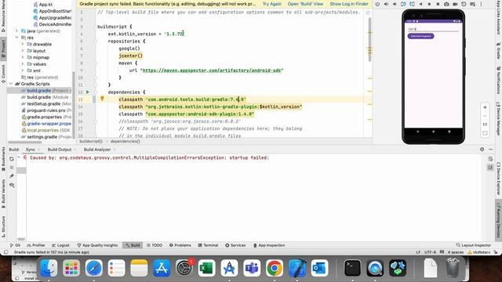
Task: Click the yellow lightbulb intention icon
Action: [102, 99]
